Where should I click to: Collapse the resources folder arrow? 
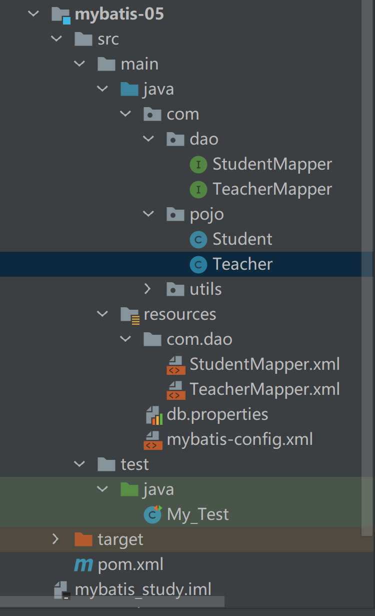[x=102, y=314]
